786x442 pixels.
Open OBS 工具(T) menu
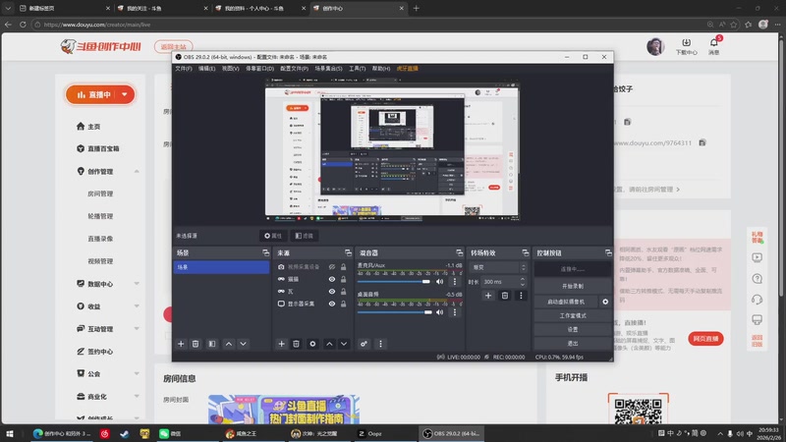[x=357, y=68]
